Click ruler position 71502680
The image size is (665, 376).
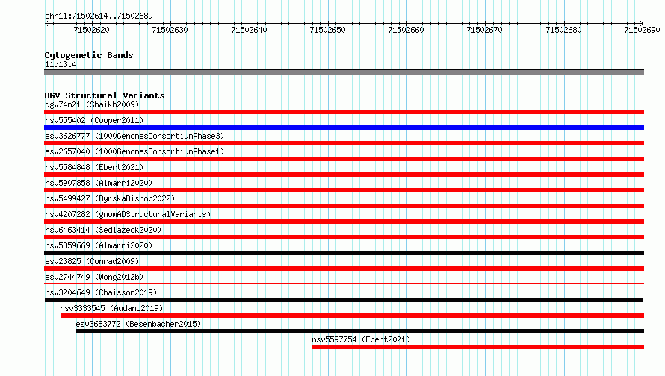click(x=563, y=30)
